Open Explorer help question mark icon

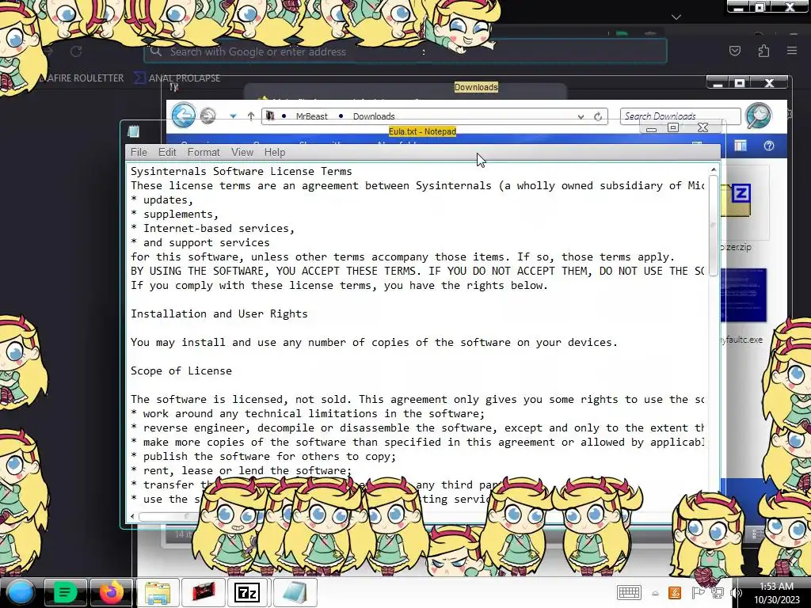(x=769, y=146)
